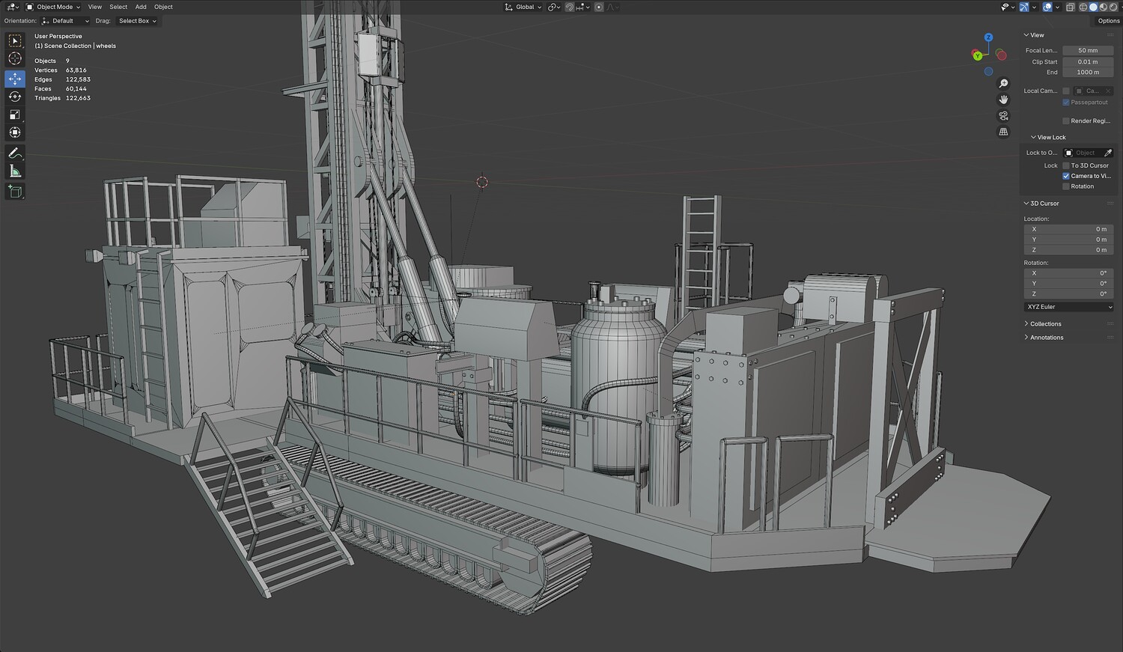
Task: Open gizmo options dropdown arrow
Action: pyautogui.click(x=1034, y=7)
